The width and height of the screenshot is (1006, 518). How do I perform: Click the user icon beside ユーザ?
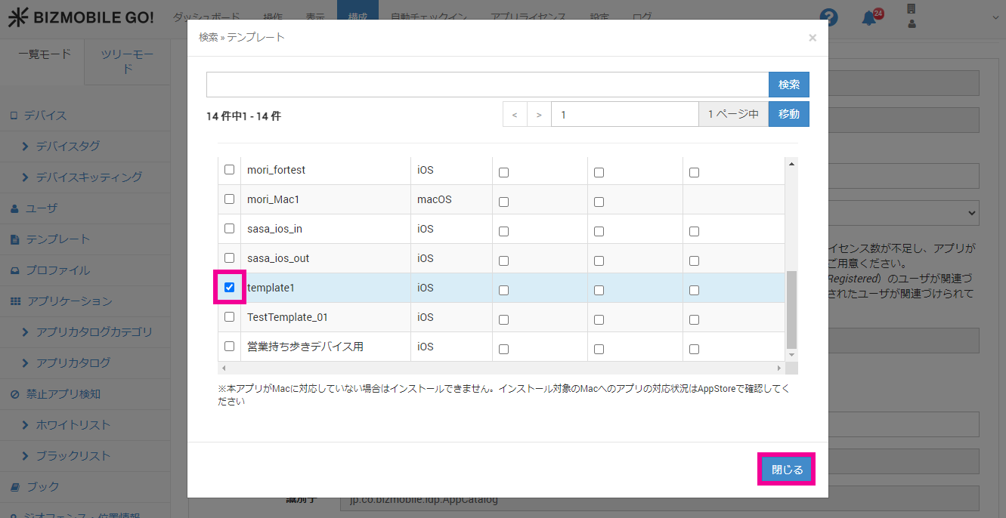coord(14,208)
